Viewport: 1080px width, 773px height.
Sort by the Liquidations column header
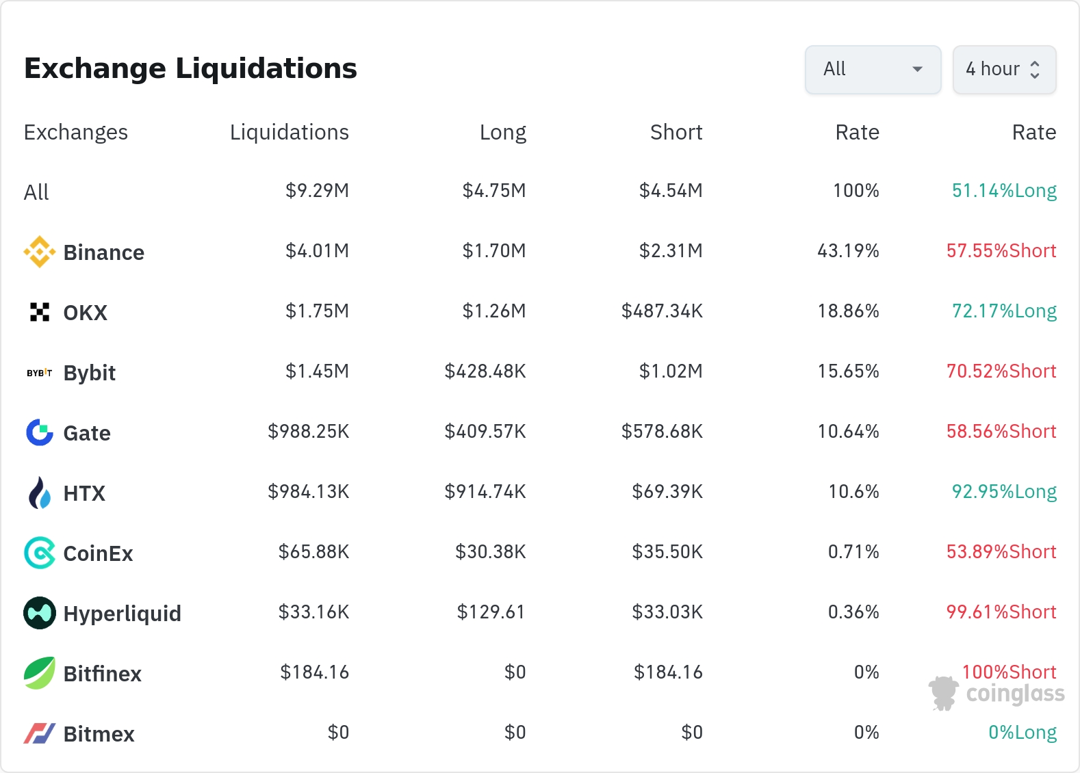click(289, 132)
